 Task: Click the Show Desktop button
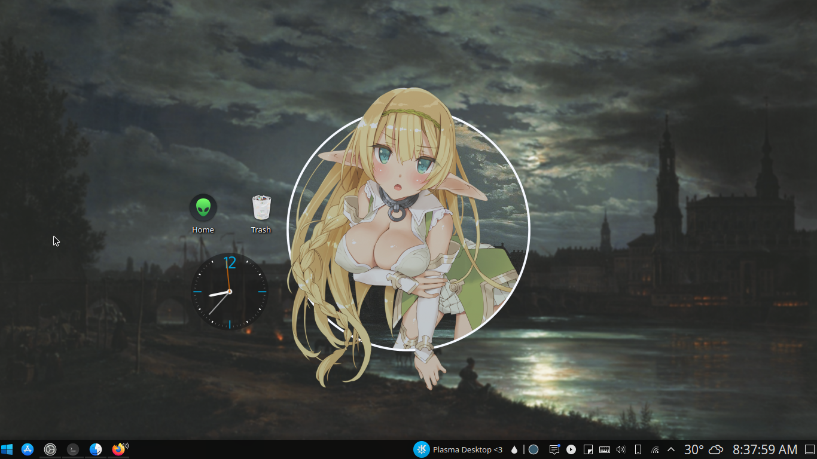810,449
